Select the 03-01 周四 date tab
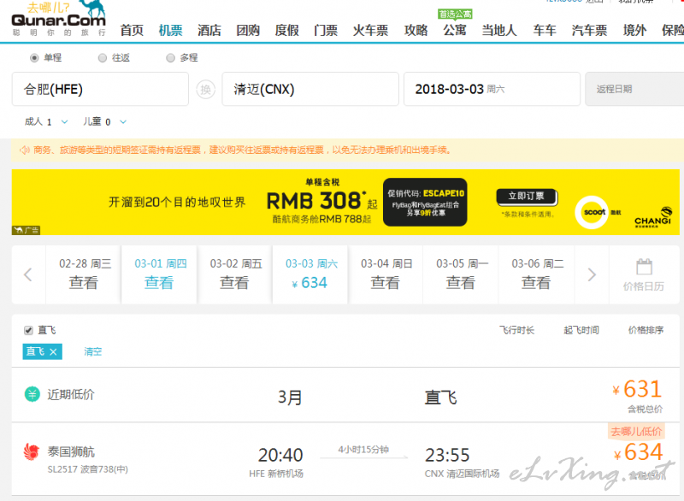This screenshot has width=684, height=501. coord(159,274)
